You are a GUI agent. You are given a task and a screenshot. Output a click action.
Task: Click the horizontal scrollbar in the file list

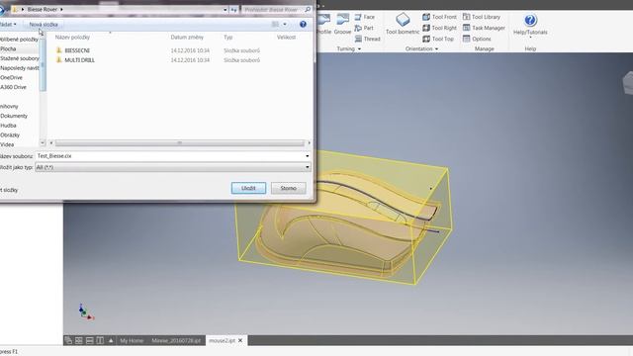pos(180,142)
